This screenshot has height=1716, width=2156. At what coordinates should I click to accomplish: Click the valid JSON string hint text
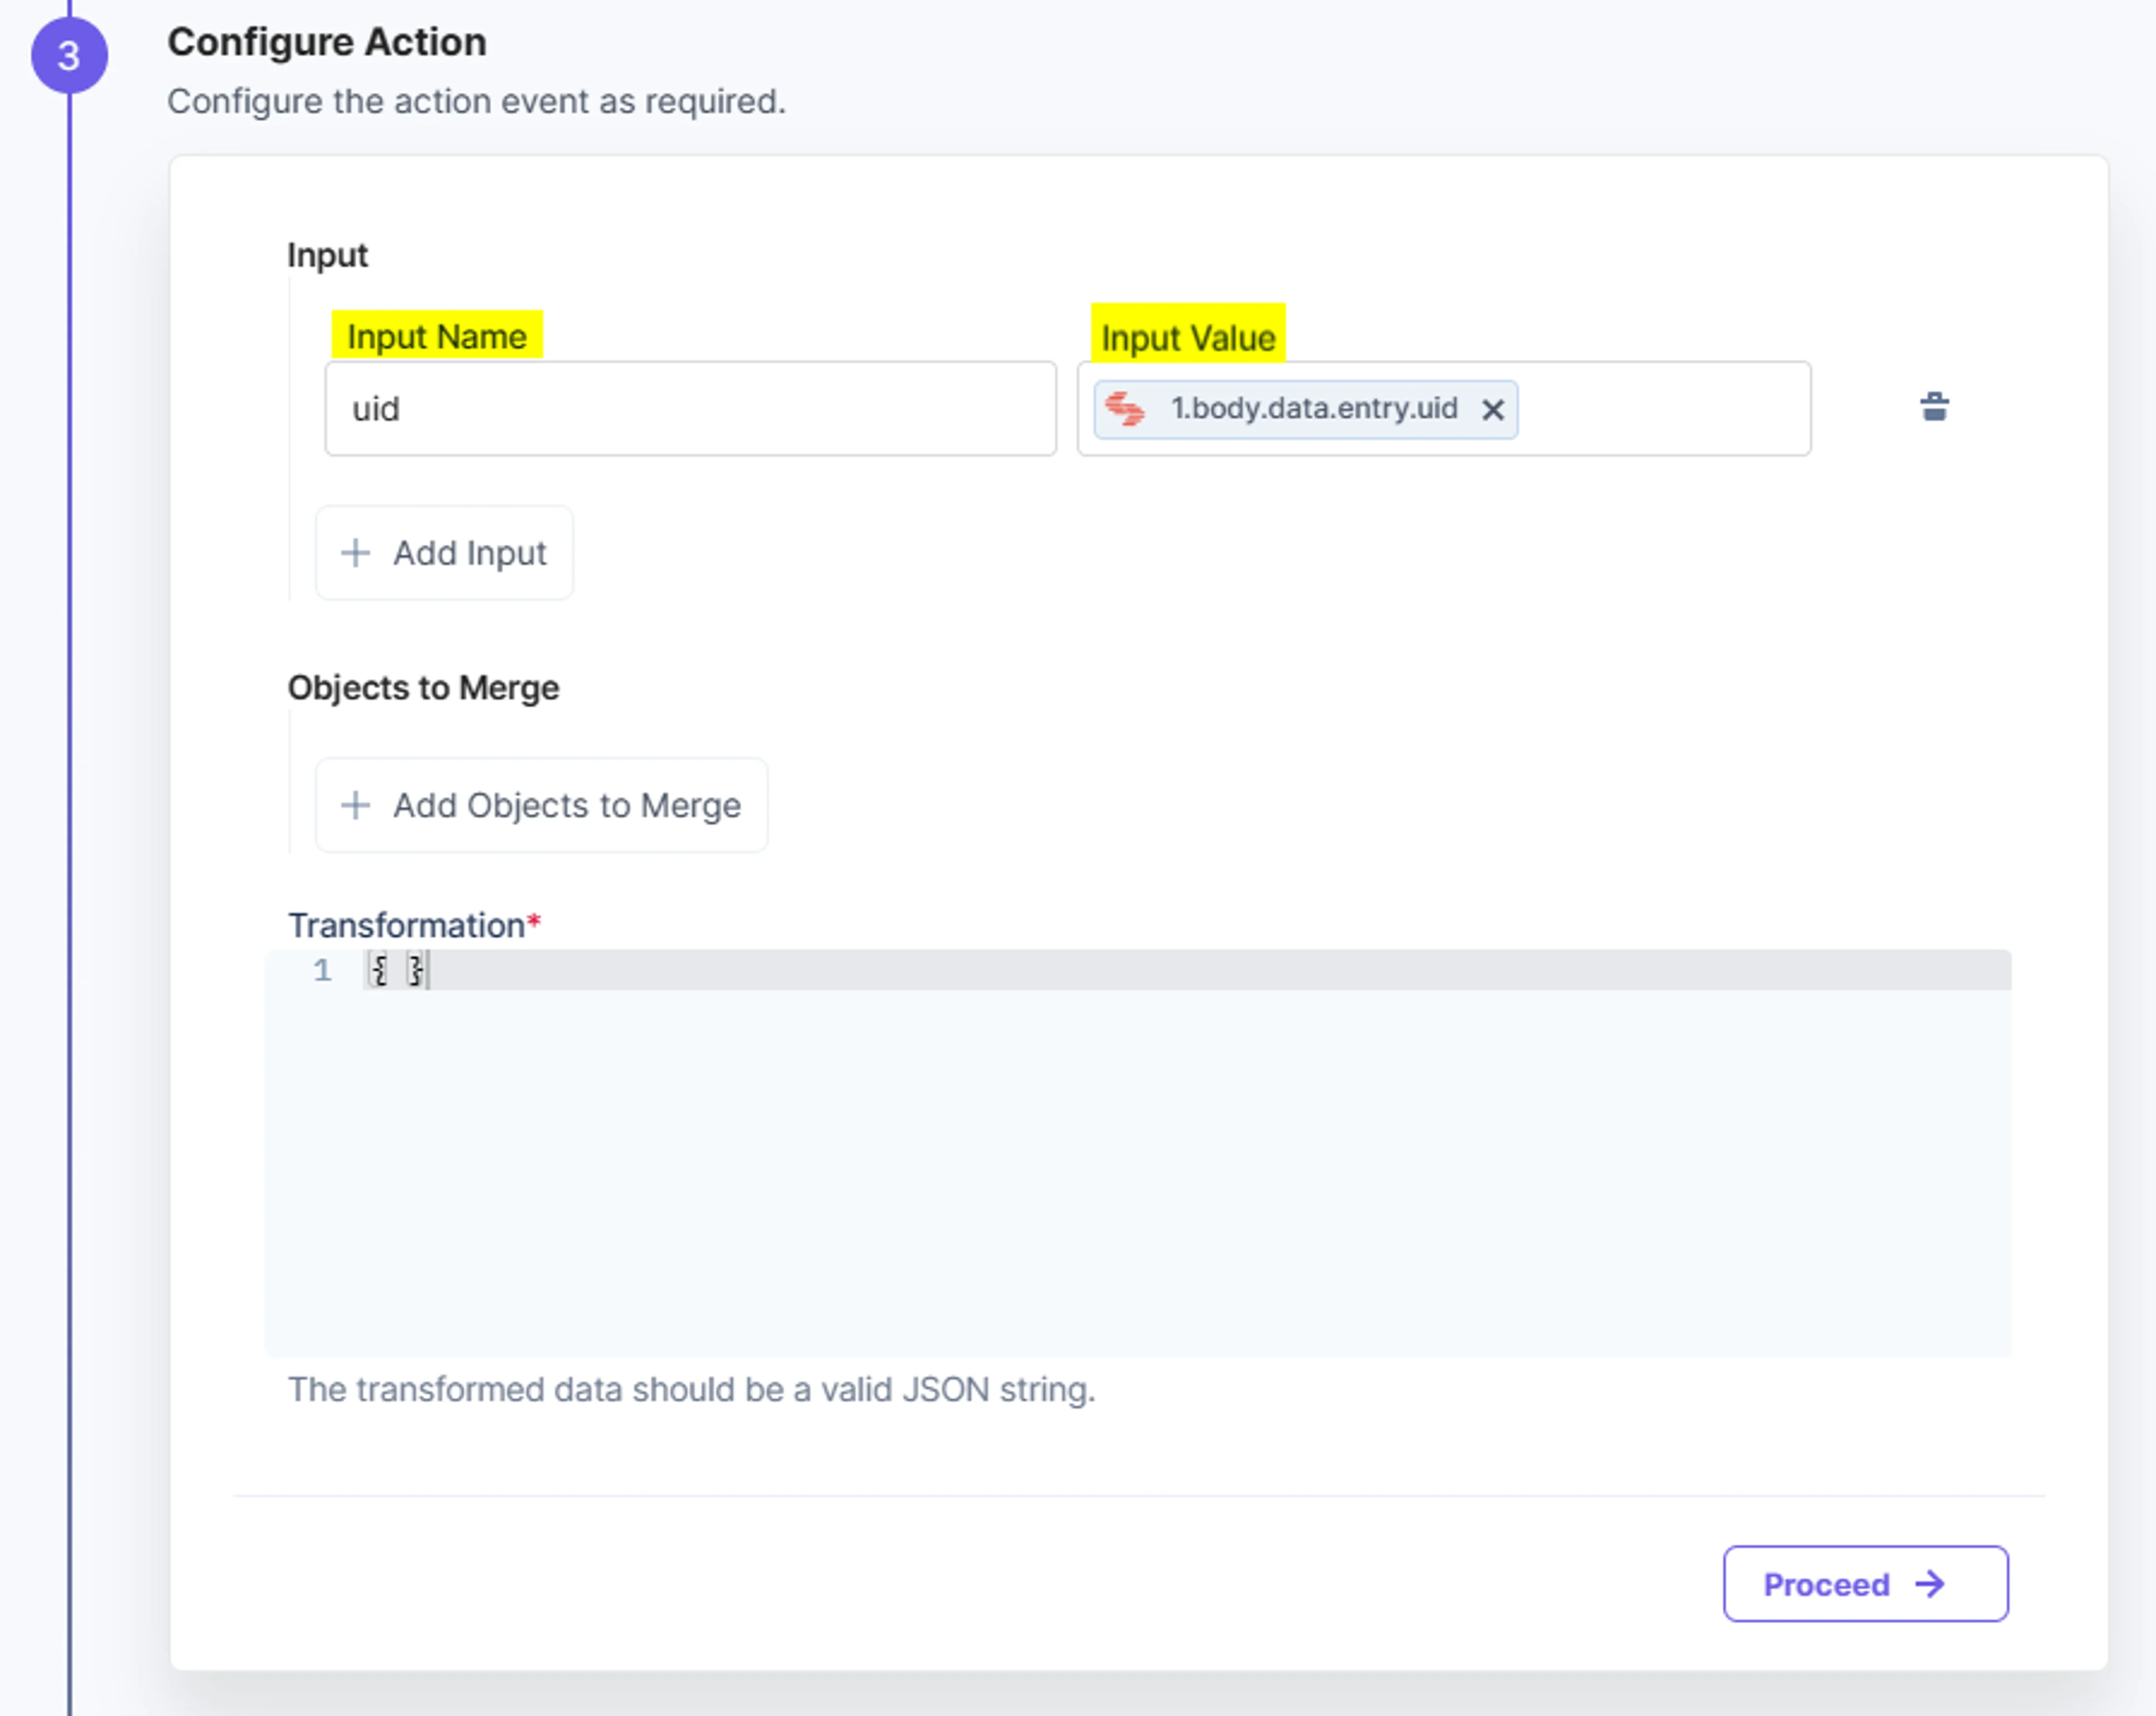click(691, 1389)
